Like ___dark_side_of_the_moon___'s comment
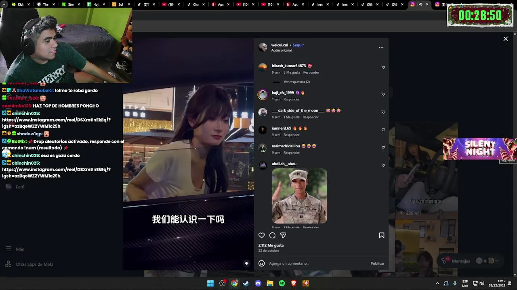 (x=383, y=112)
